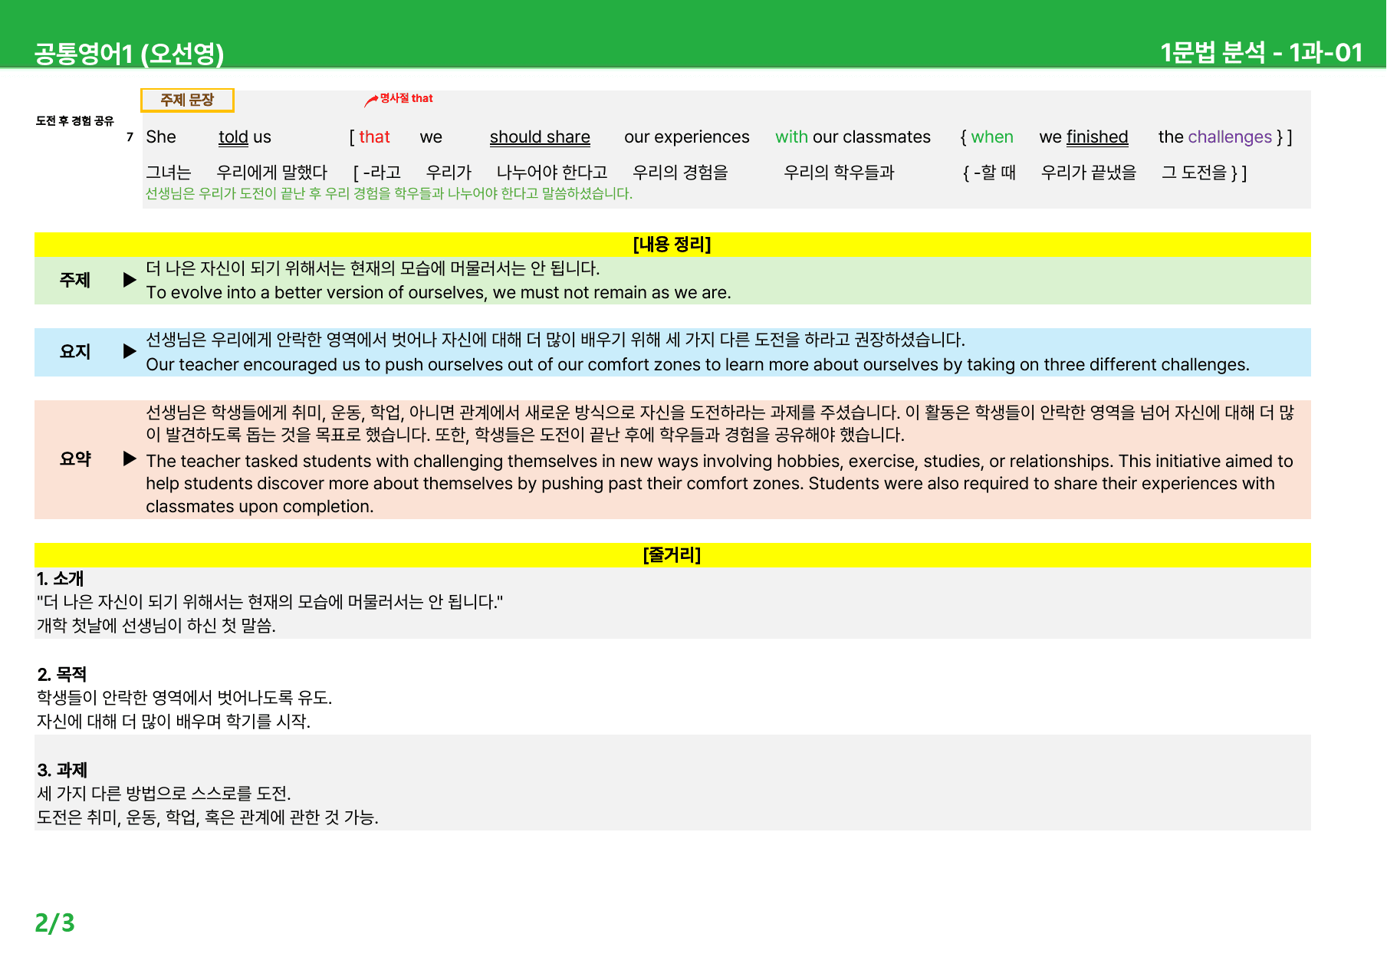Click the sentence To evolve into a better version
The height and width of the screenshot is (980, 1387).
click(x=439, y=293)
